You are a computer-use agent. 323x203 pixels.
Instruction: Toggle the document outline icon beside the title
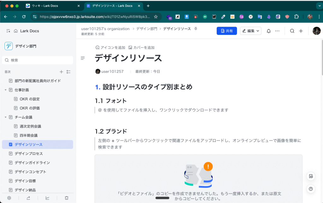click(83, 58)
